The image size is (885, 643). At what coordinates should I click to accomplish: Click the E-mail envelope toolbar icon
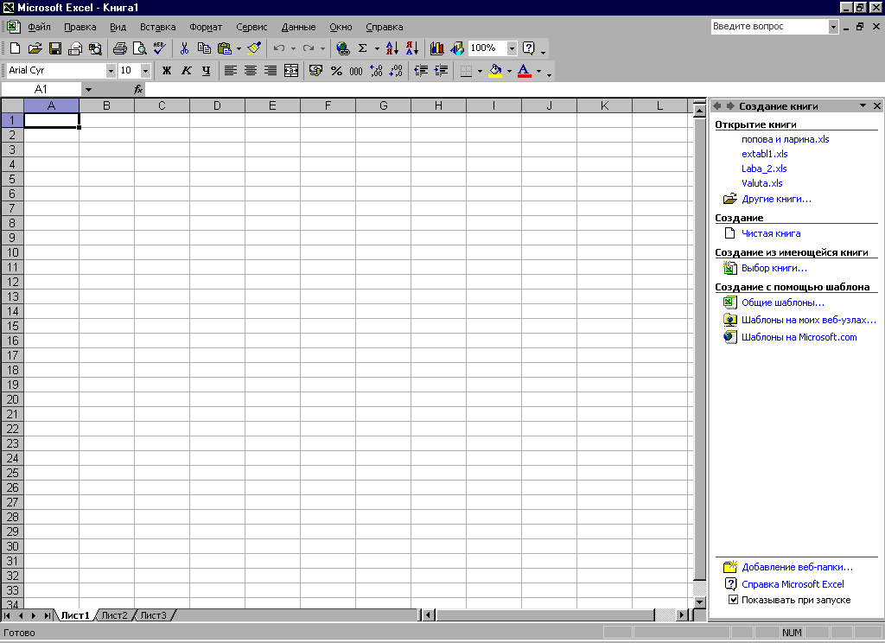click(x=75, y=48)
